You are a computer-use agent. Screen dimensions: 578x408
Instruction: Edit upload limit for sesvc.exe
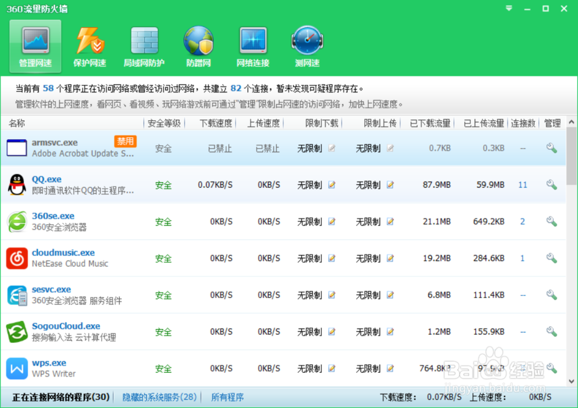click(x=390, y=295)
